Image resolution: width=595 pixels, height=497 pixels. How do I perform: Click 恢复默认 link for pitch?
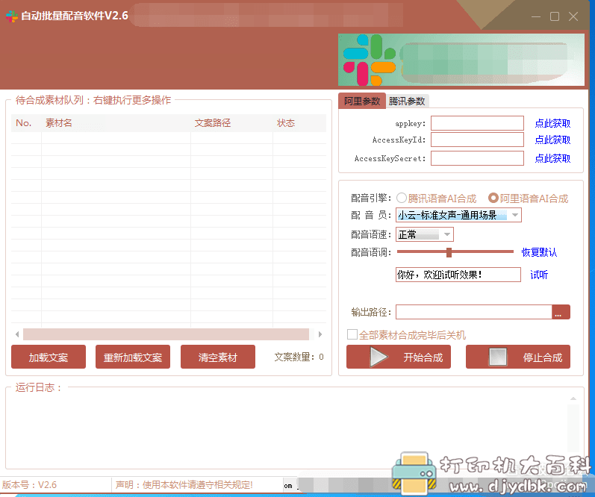pos(539,252)
